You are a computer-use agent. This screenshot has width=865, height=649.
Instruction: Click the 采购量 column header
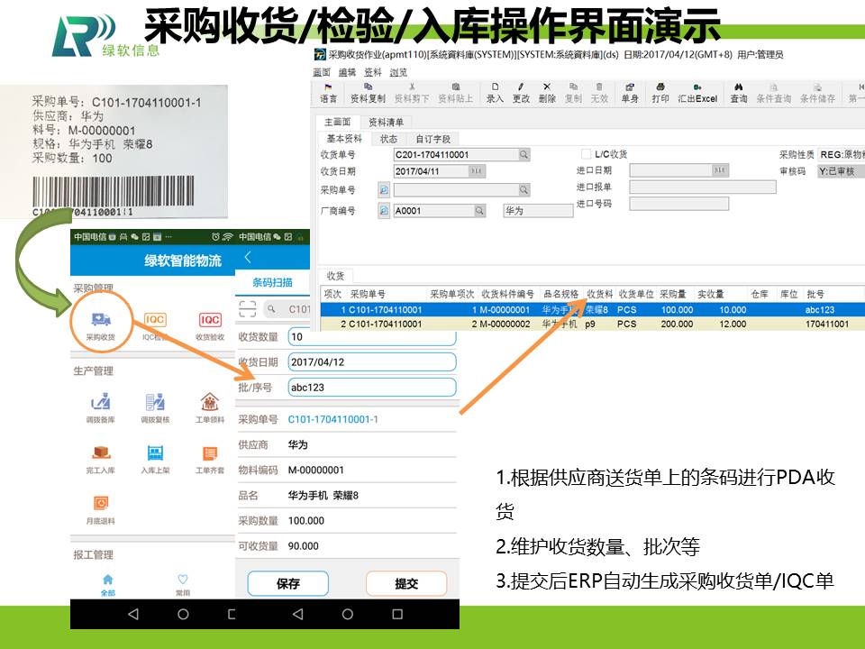tap(673, 294)
